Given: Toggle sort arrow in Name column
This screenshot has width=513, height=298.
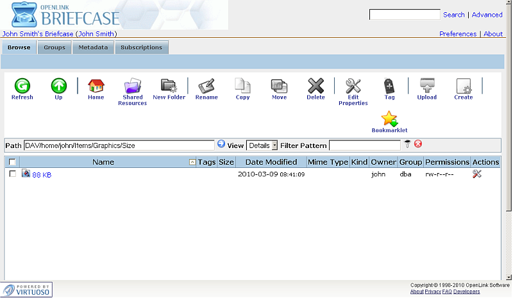Looking at the screenshot, I should 192,162.
